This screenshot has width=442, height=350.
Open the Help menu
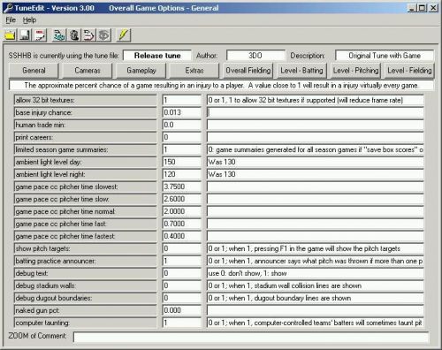[29, 20]
